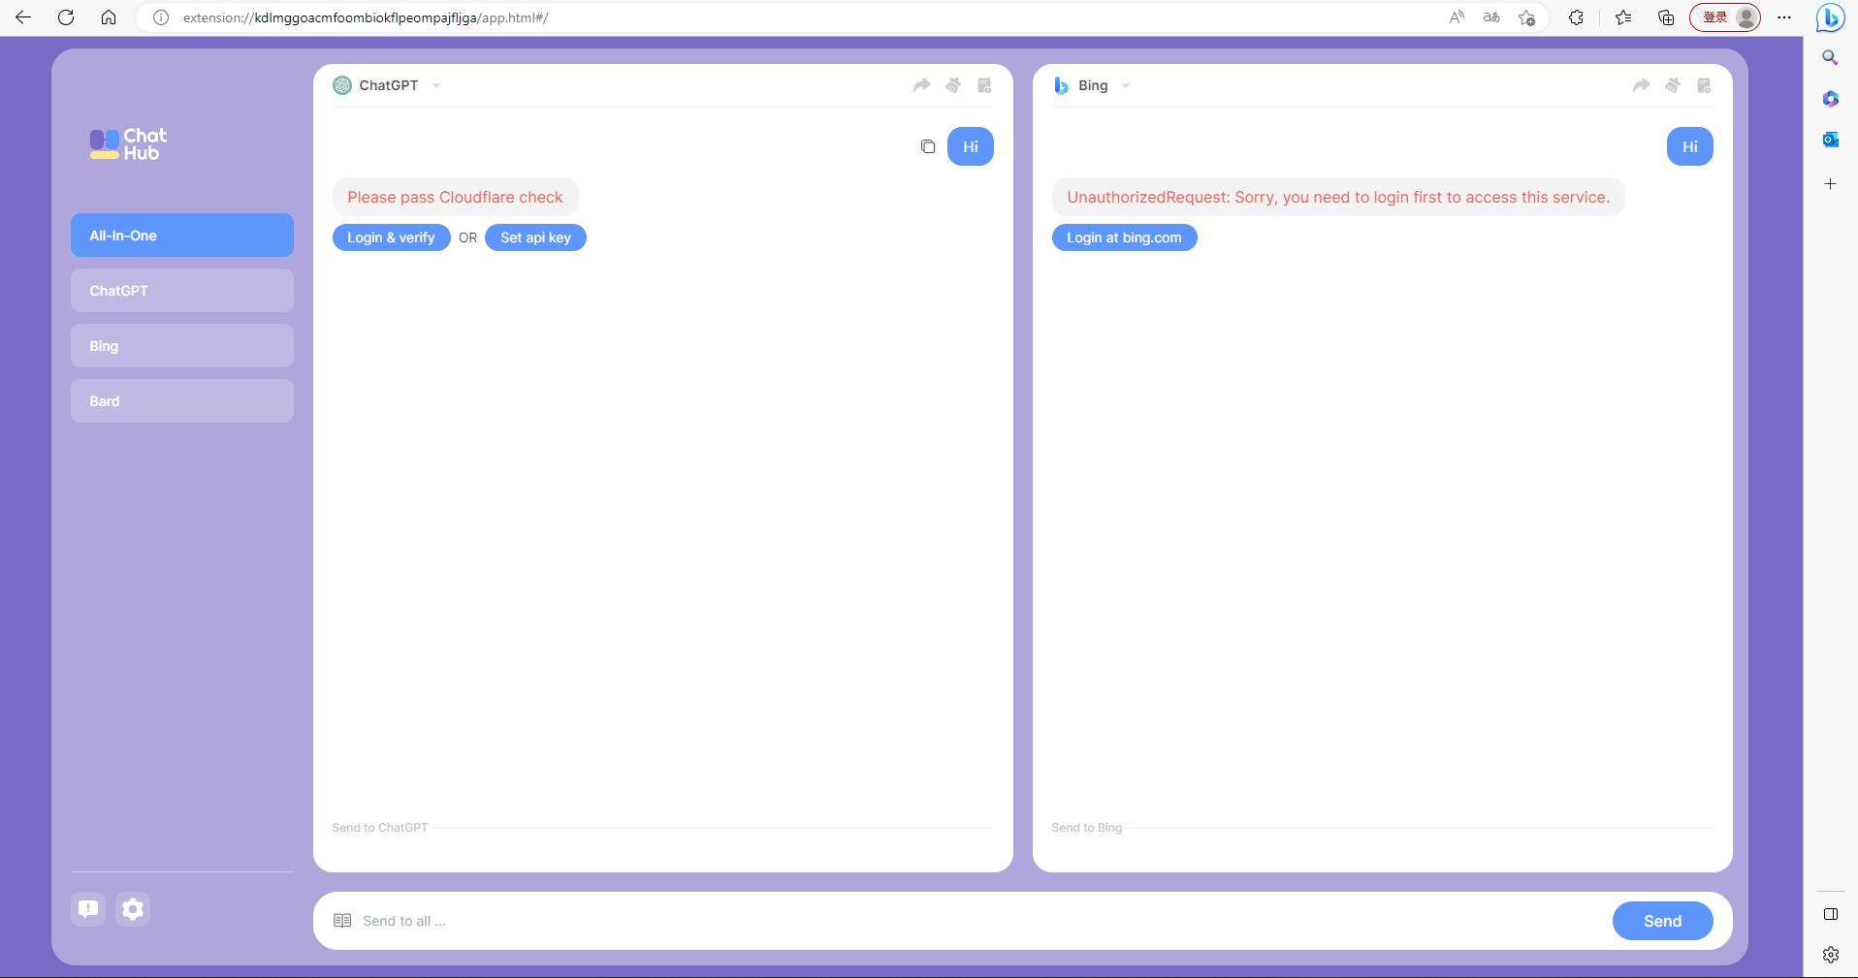
Task: Focus the Send to Bing input
Action: tap(1382, 843)
